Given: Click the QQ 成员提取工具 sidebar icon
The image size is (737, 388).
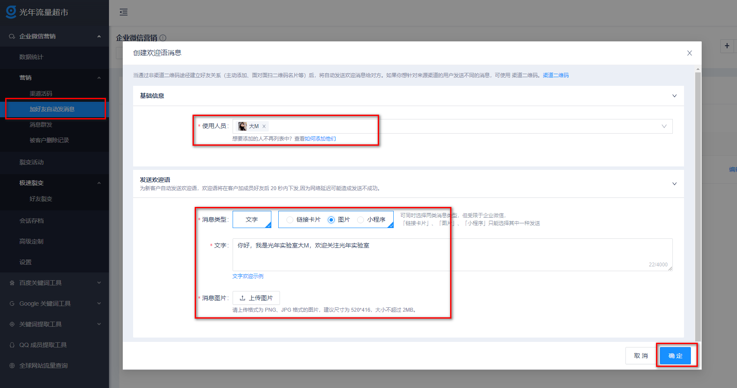Looking at the screenshot, I should (12, 345).
